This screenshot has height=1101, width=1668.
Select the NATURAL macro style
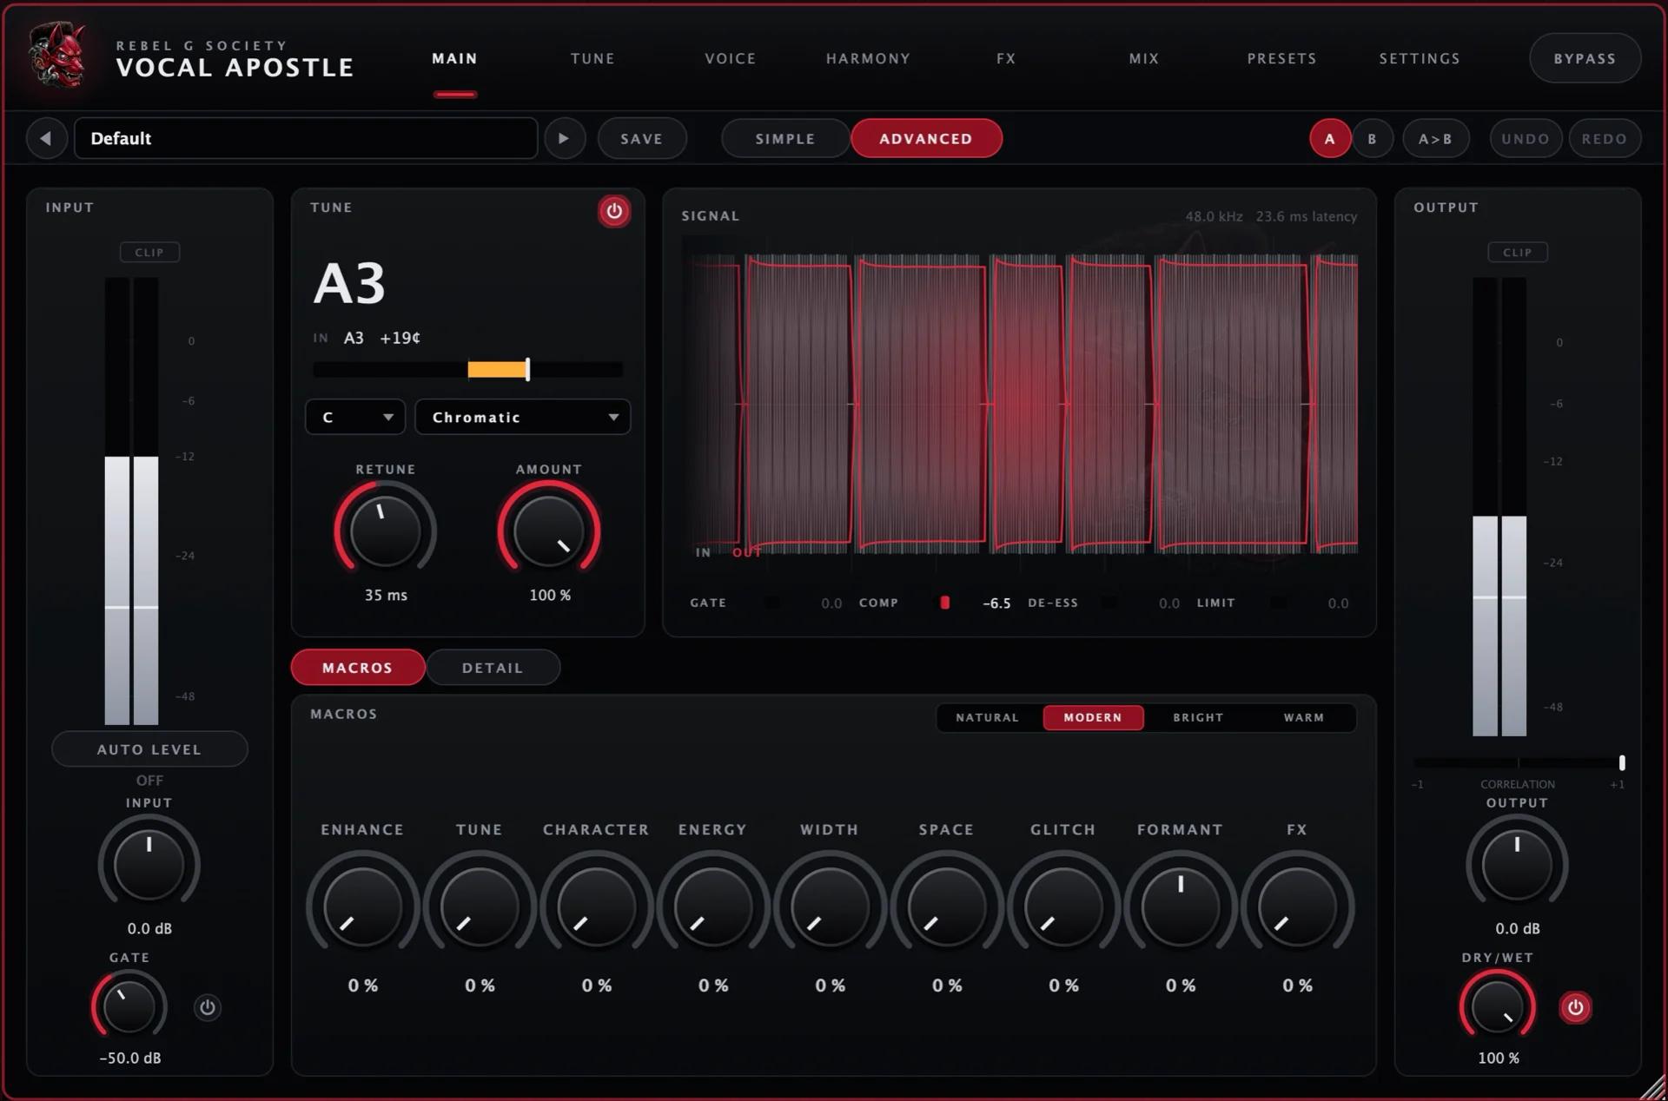click(988, 717)
